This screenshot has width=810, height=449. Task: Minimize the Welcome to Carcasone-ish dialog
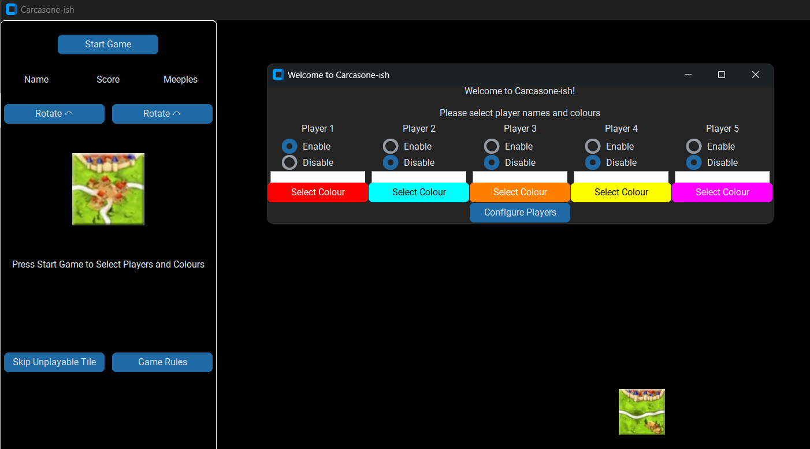pos(688,75)
